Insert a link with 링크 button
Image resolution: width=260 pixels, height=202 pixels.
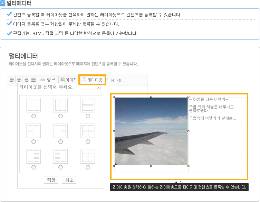[x=48, y=80]
